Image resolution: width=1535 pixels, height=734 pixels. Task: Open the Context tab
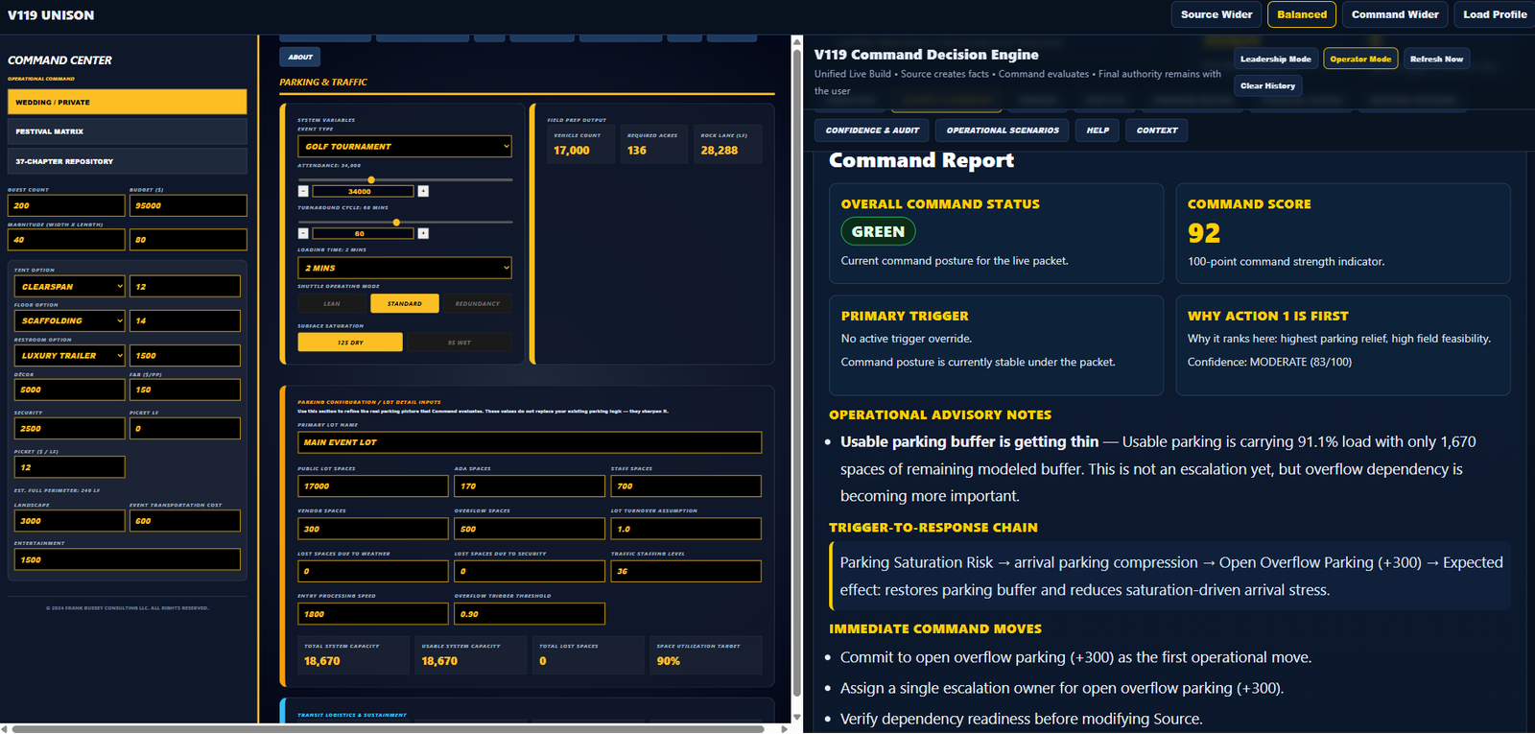coord(1157,130)
